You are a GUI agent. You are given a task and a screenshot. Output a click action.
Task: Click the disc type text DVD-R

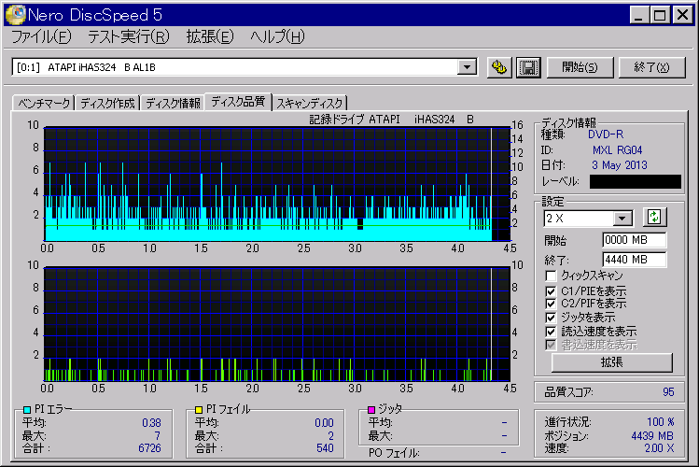(x=606, y=134)
